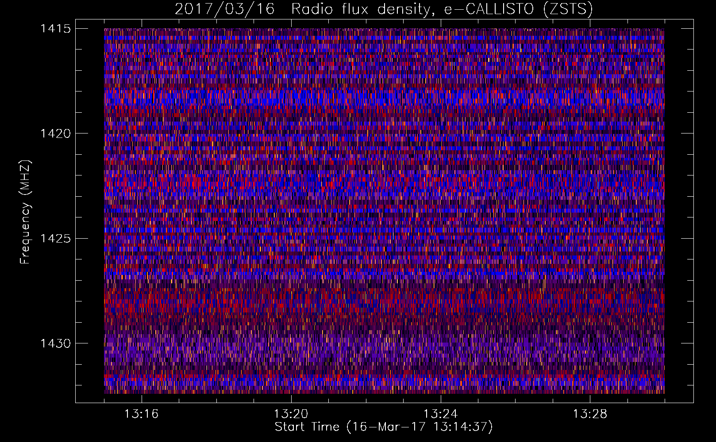Image resolution: width=716 pixels, height=442 pixels.
Task: Click the 1430 frequency tick label
Action: [55, 343]
